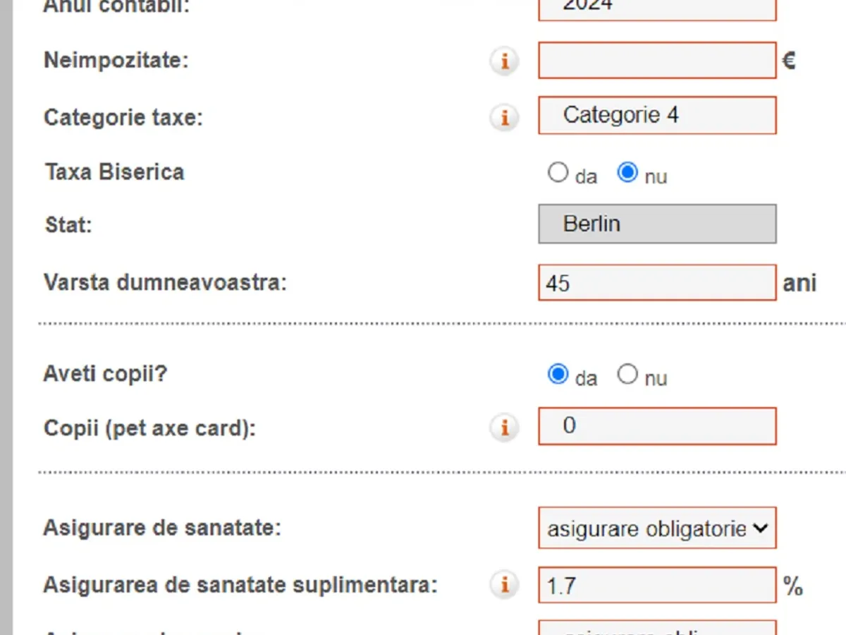Open the Anul contabil field showing 2024
The image size is (846, 635).
(657, 7)
